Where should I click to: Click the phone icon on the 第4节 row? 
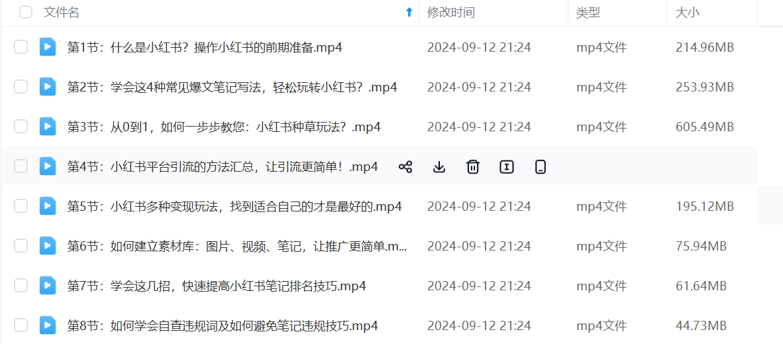pos(540,167)
